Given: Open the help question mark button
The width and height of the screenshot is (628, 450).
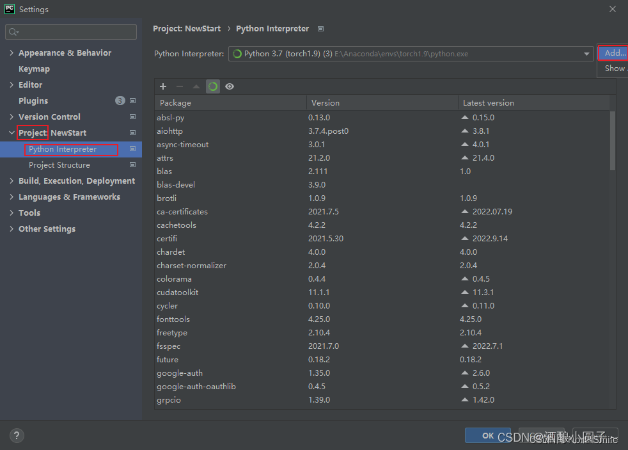Looking at the screenshot, I should [17, 435].
